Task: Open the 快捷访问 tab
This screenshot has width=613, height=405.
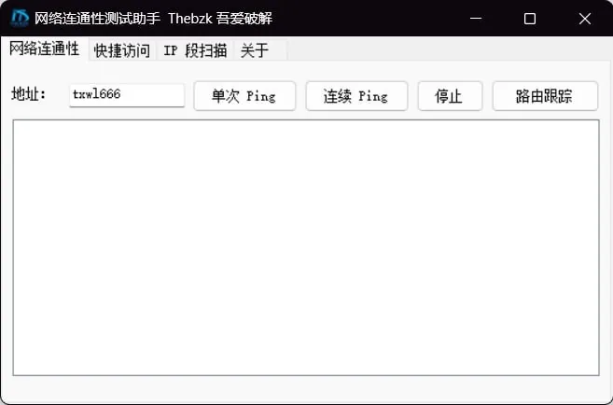Action: pos(122,50)
